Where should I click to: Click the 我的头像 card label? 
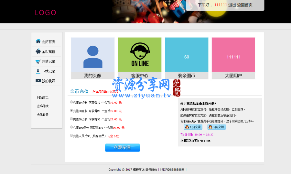click(92, 76)
